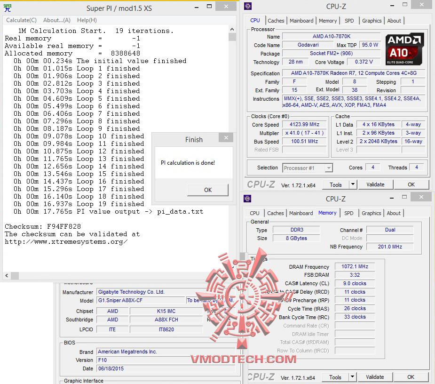Click the Super PI vertical scrollbar thumb
The height and width of the screenshot is (384, 435).
(232, 37)
